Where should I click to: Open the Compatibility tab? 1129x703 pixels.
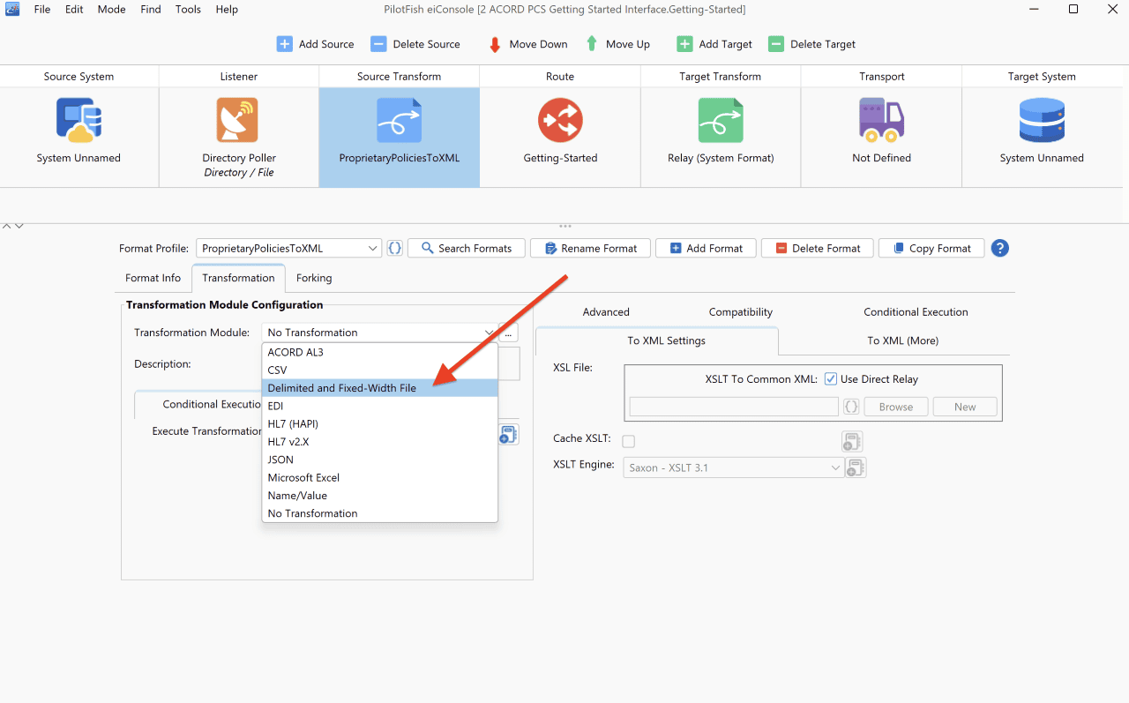coord(741,312)
